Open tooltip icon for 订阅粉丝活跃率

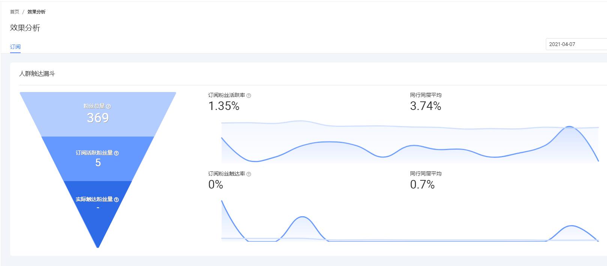[x=249, y=96]
